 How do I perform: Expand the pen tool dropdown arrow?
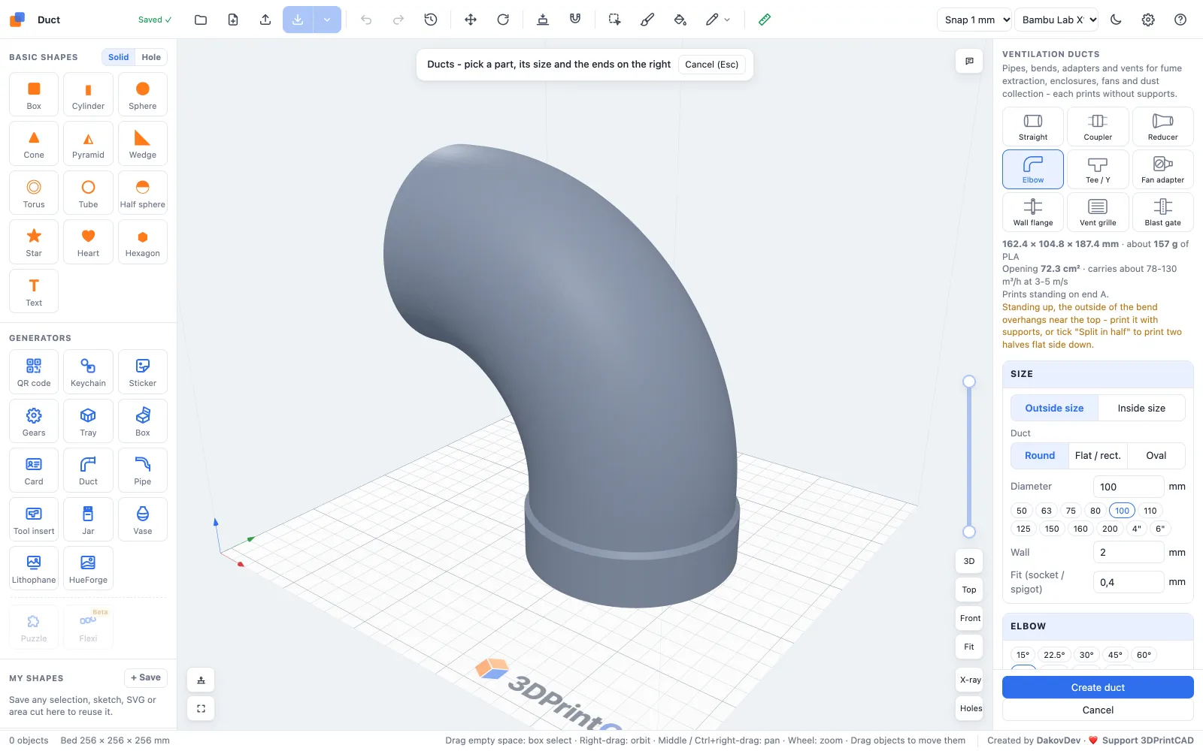point(727,20)
